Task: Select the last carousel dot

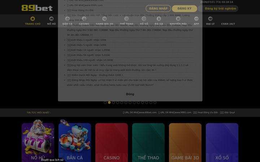Action: 155,103
